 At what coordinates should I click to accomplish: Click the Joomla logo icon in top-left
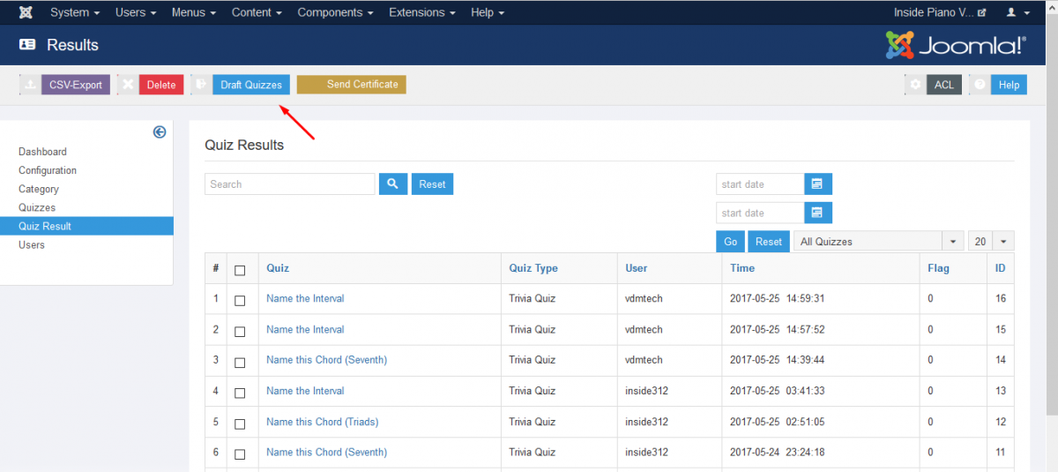pos(26,12)
